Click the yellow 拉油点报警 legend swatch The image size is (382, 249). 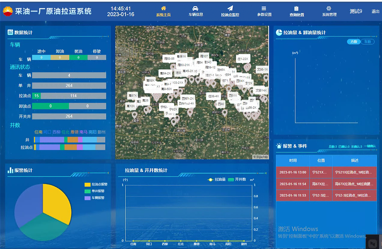tap(88, 184)
